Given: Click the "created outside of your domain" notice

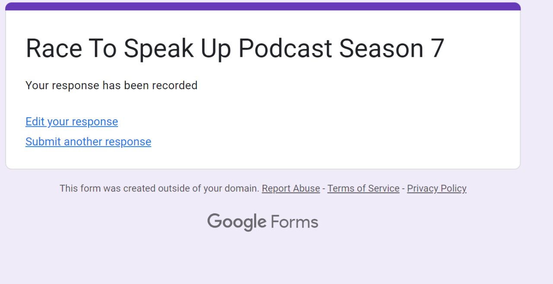Looking at the screenshot, I should [x=159, y=188].
